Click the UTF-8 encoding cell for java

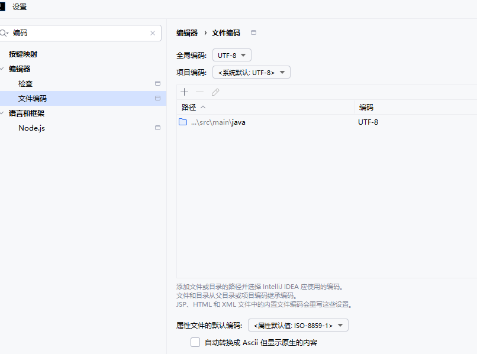click(x=368, y=122)
